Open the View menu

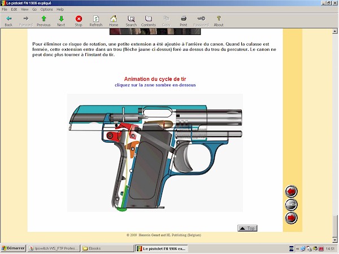[24, 9]
